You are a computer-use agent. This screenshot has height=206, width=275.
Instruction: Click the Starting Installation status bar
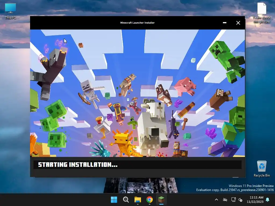(137, 165)
